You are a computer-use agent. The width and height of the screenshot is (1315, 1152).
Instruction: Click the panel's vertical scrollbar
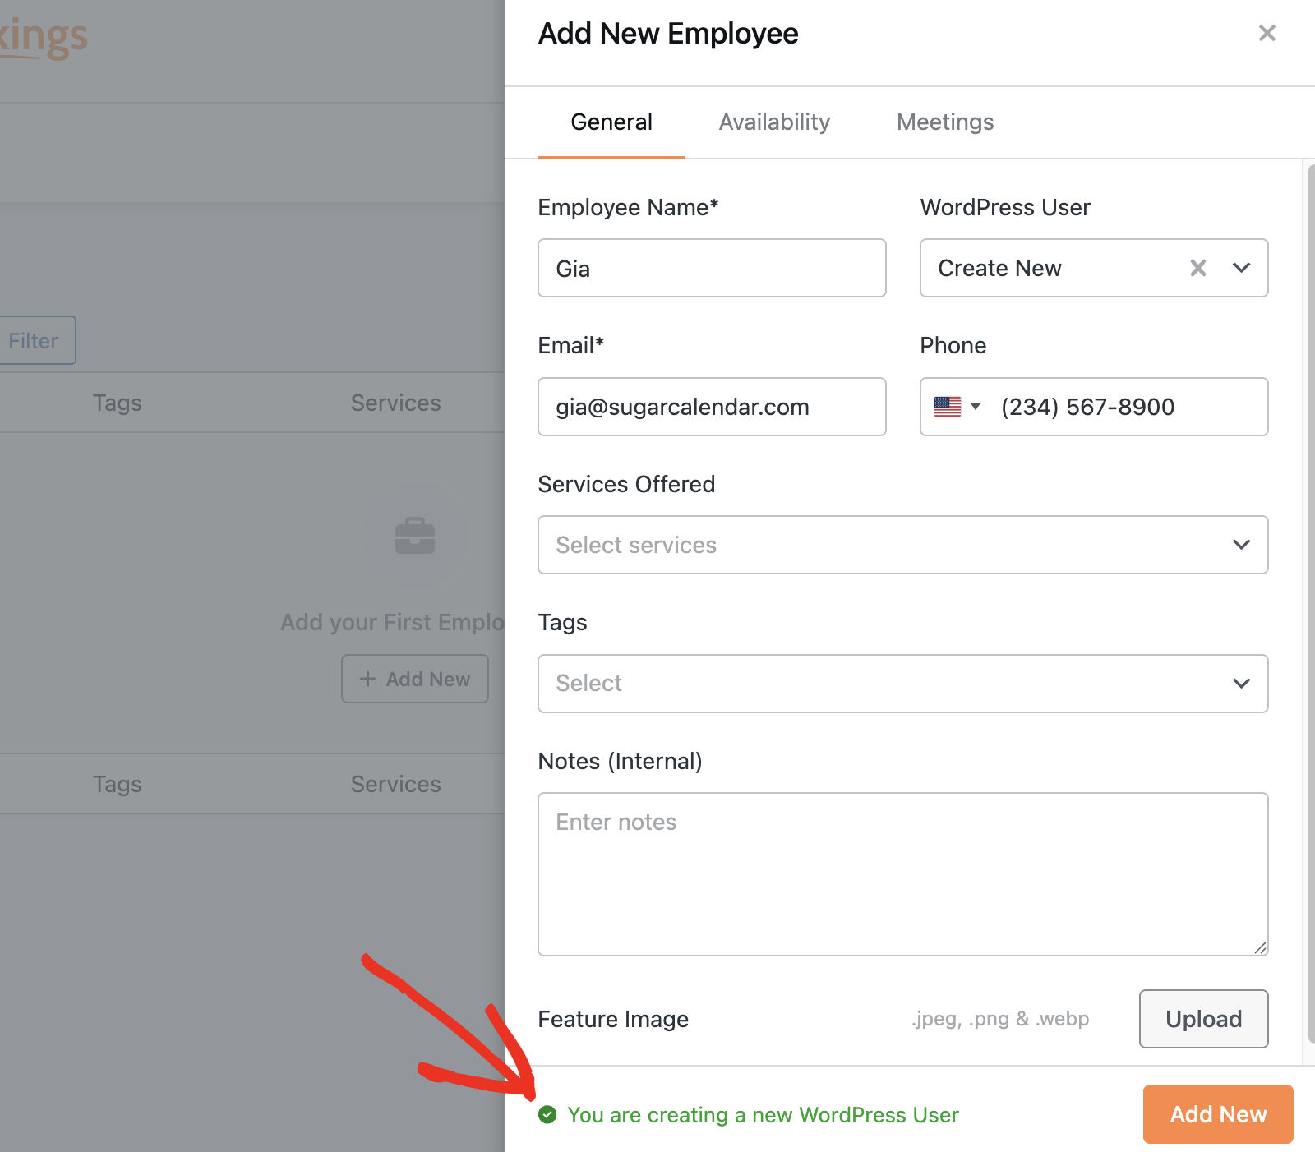pos(1311,604)
